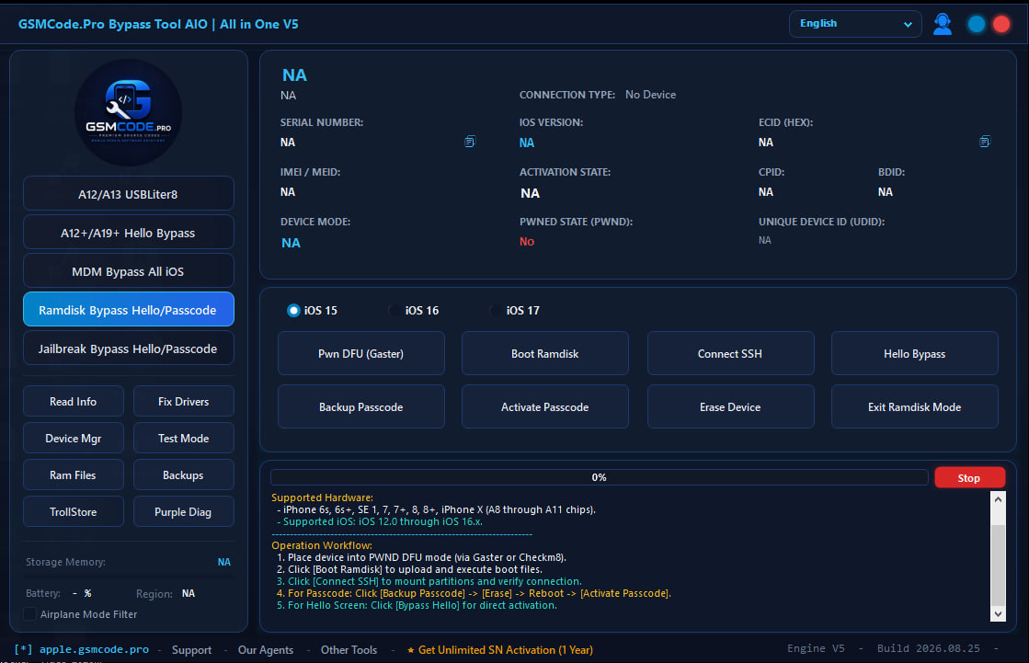Screen dimensions: 1029x663
Task: Click the log panel scrollbar thumb
Action: pos(998,565)
